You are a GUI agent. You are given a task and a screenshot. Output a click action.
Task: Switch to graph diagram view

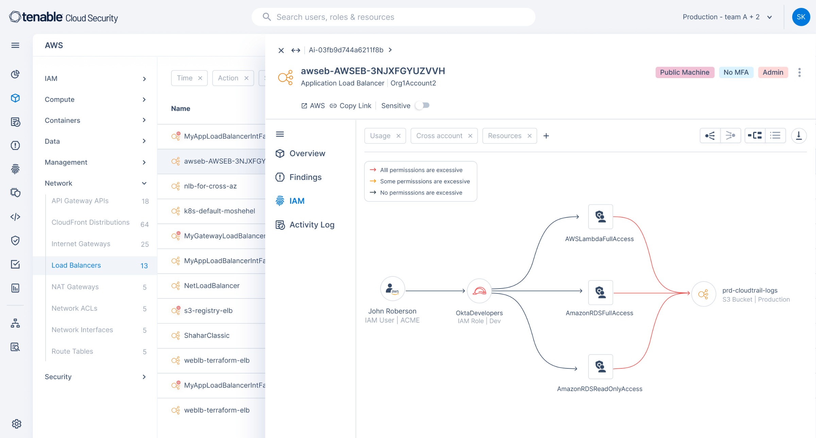tap(755, 136)
